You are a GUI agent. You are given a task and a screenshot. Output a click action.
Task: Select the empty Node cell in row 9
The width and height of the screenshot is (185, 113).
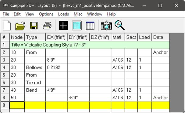tap(17, 105)
